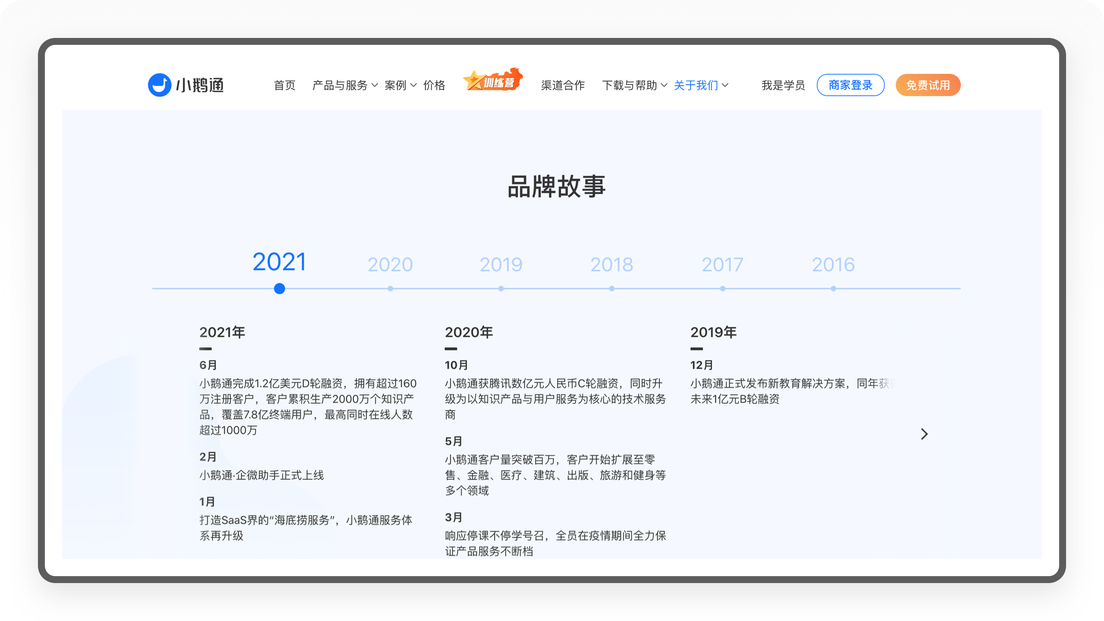Jump to 2017 in the brand story

[x=722, y=264]
